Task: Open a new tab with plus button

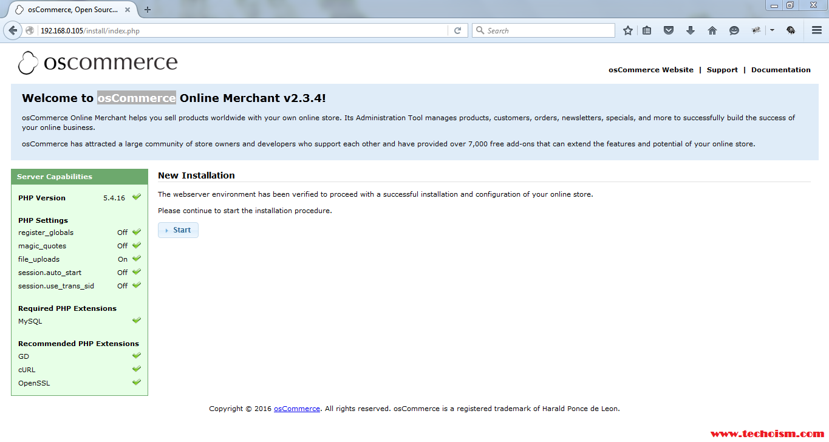Action: [148, 10]
